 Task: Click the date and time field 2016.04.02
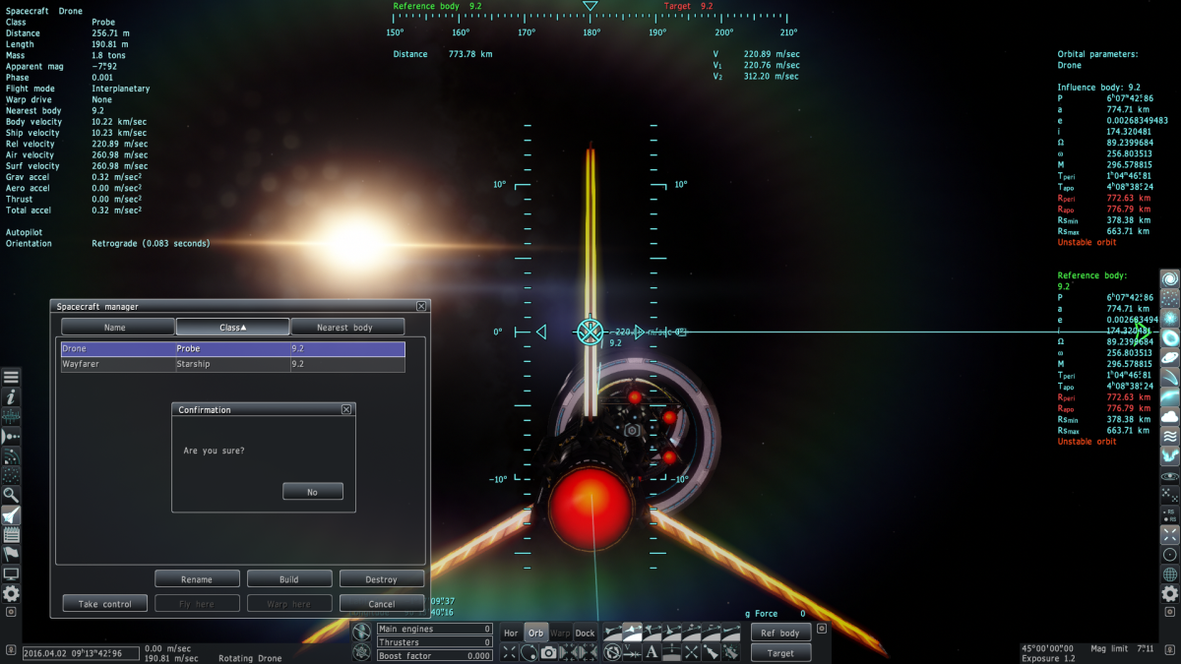coord(81,653)
